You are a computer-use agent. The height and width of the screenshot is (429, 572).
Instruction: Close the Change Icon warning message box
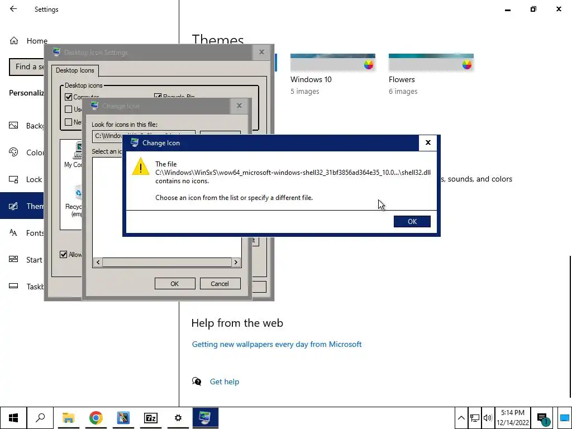click(x=428, y=142)
